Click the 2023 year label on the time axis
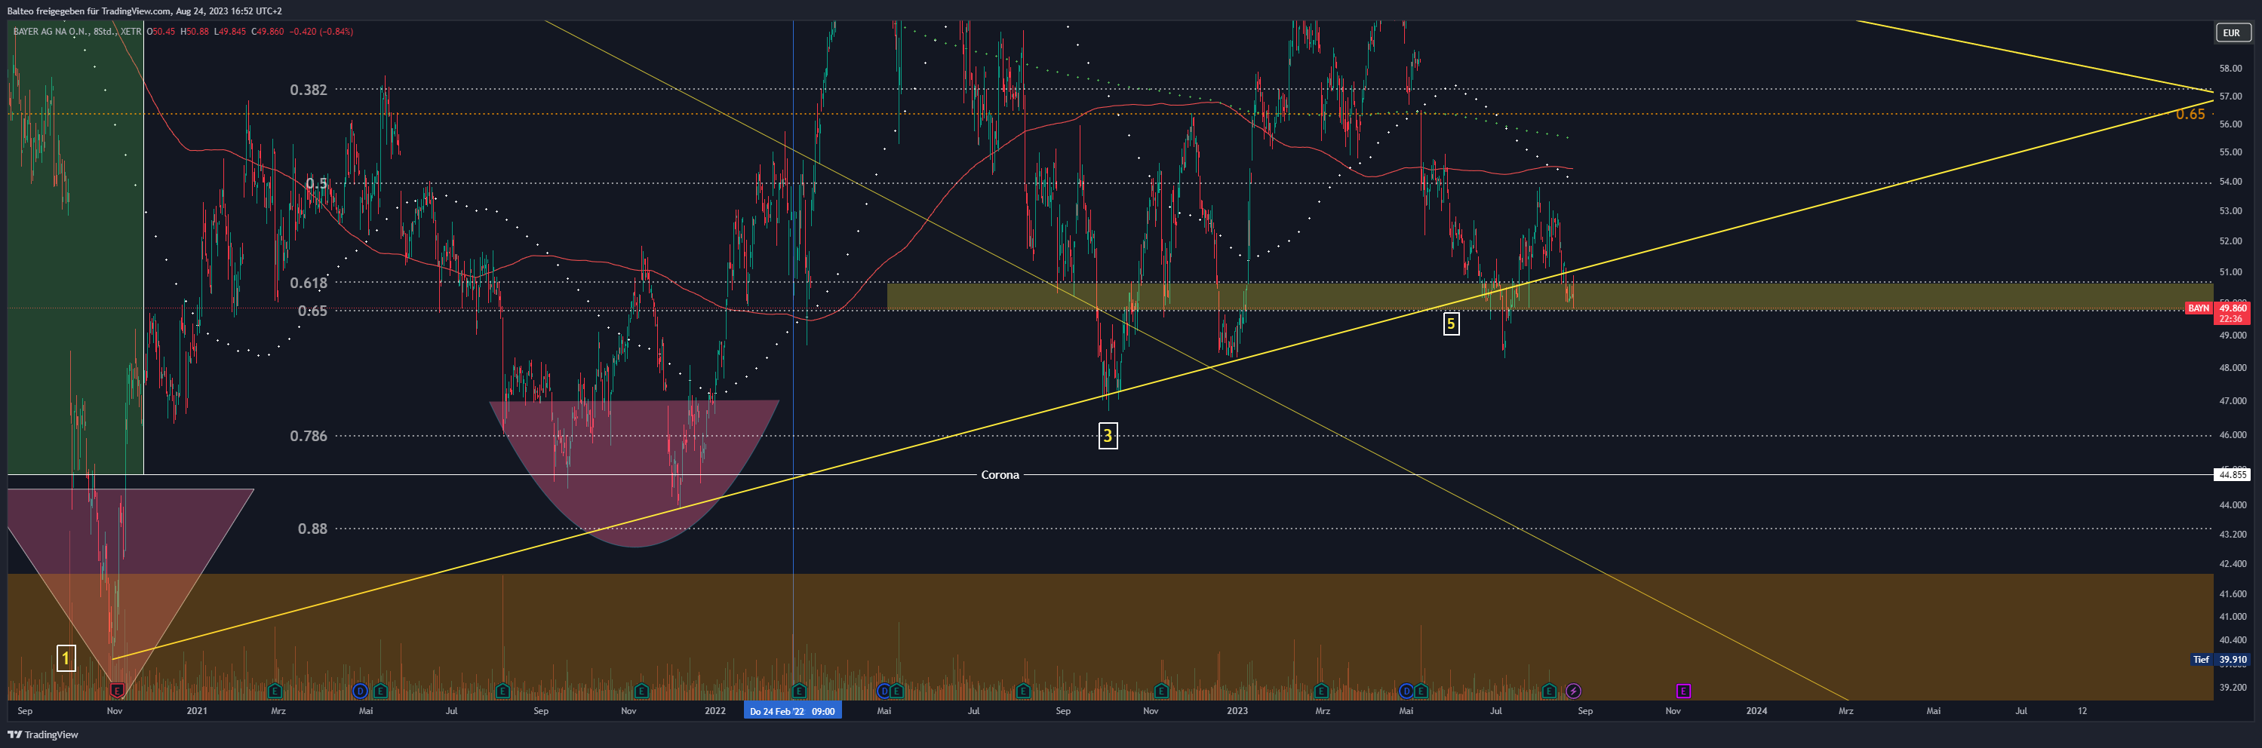The image size is (2262, 748). click(1237, 711)
